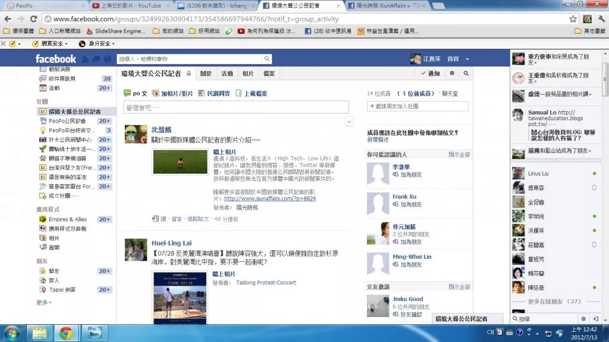Image resolution: width=609 pixels, height=342 pixels.
Task: Click the search magnifier in Facebook search box
Action: [267, 59]
